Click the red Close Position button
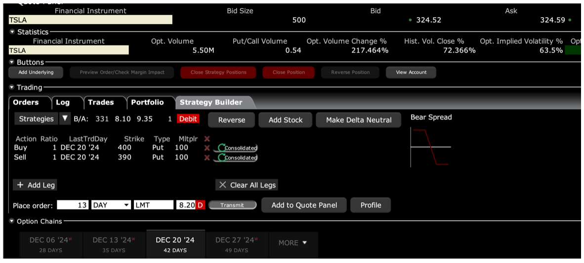Image resolution: width=584 pixels, height=263 pixels. click(289, 72)
